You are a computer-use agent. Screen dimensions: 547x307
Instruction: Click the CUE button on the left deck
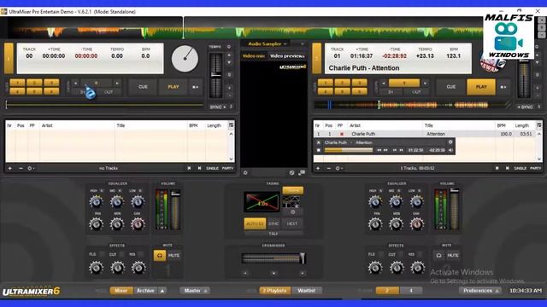[x=143, y=87]
